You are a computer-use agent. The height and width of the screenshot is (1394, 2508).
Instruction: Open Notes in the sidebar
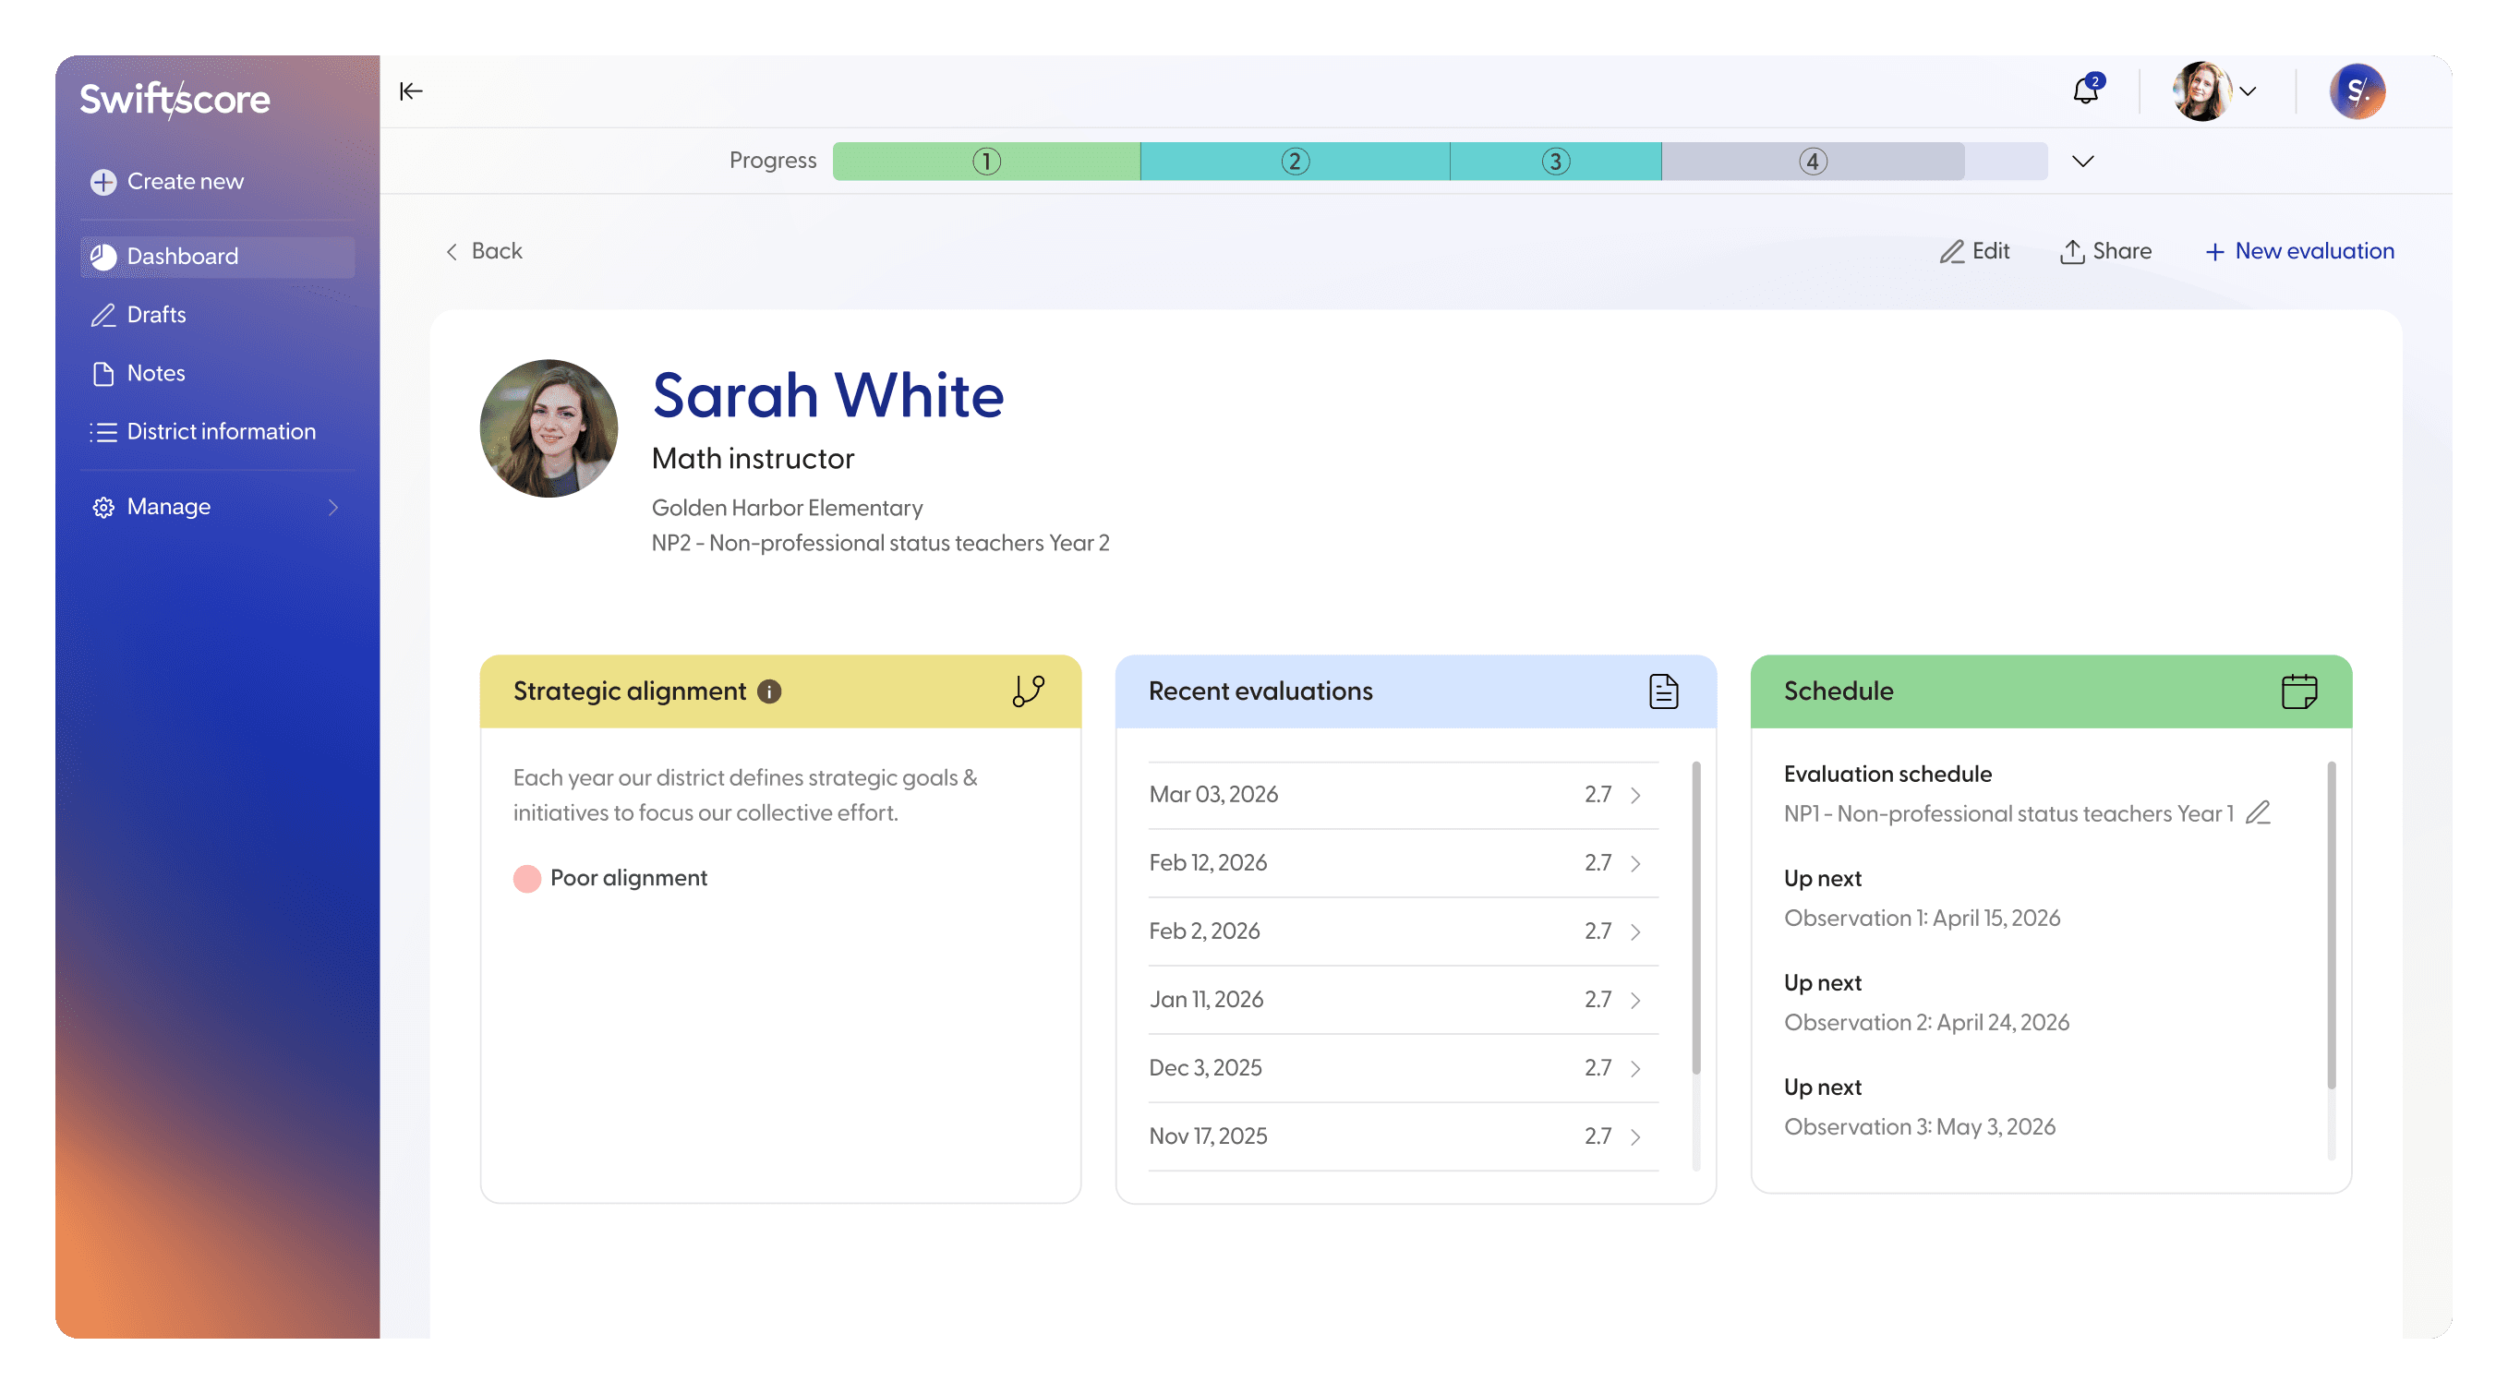coord(156,373)
